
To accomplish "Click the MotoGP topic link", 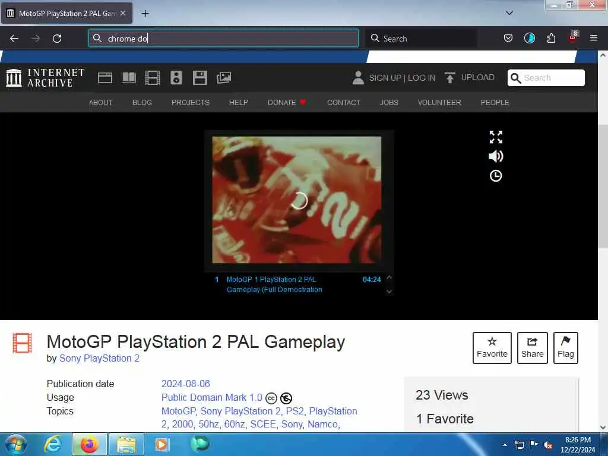I will click(178, 411).
